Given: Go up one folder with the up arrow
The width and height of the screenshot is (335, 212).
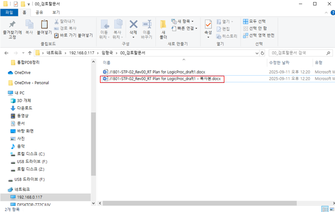Looking at the screenshot, I should click(x=30, y=53).
